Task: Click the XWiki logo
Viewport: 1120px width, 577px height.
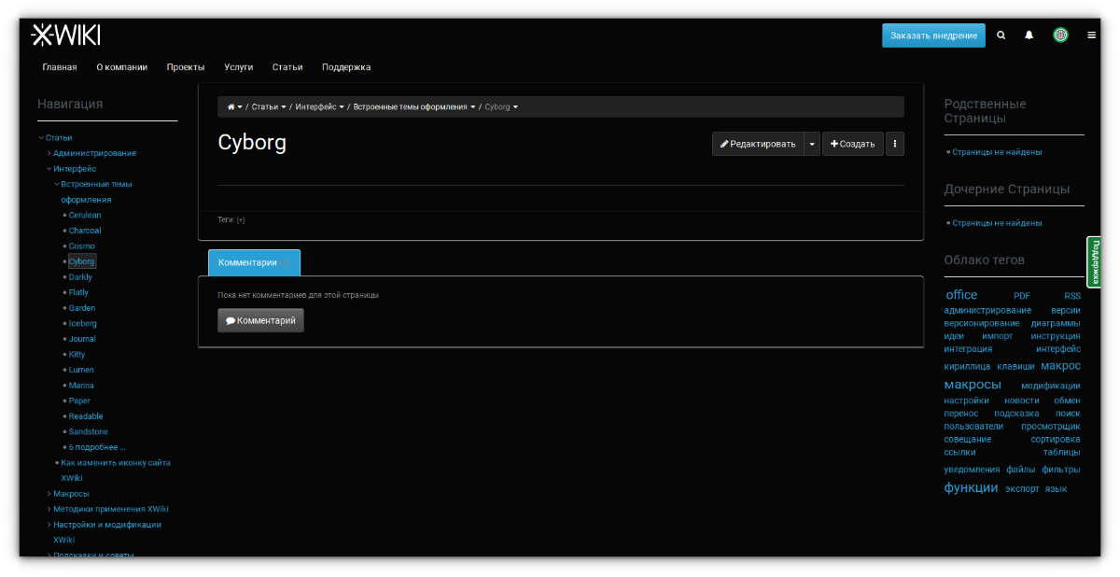Action: 65,35
